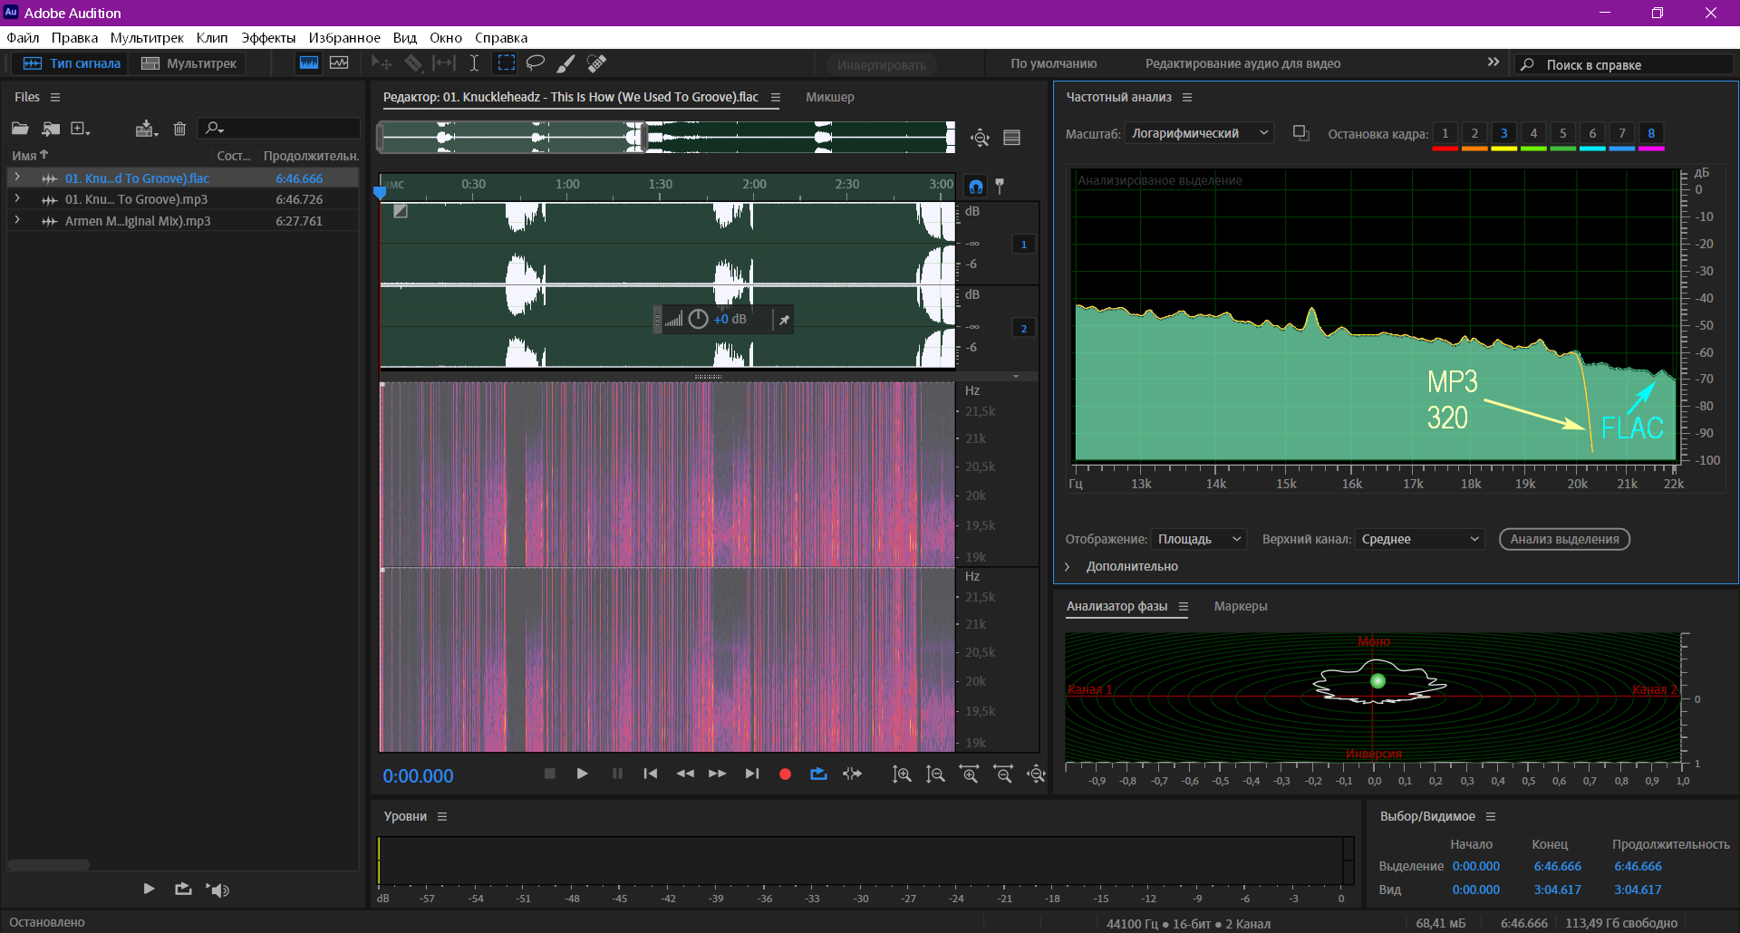Delete selected file with trash icon

click(179, 129)
